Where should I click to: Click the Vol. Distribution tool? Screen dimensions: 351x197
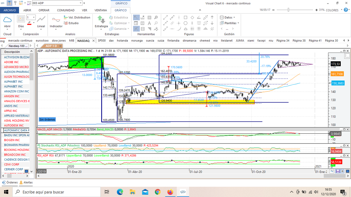click(x=77, y=18)
